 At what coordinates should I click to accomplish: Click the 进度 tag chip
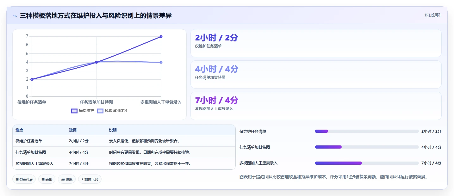tap(67, 179)
